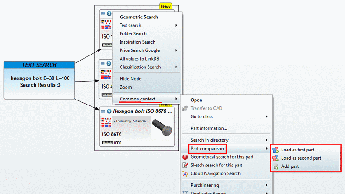Viewport: 345px width, 194px height.
Task: Click the Cloud Navigation Search icon
Action: [x=185, y=173]
